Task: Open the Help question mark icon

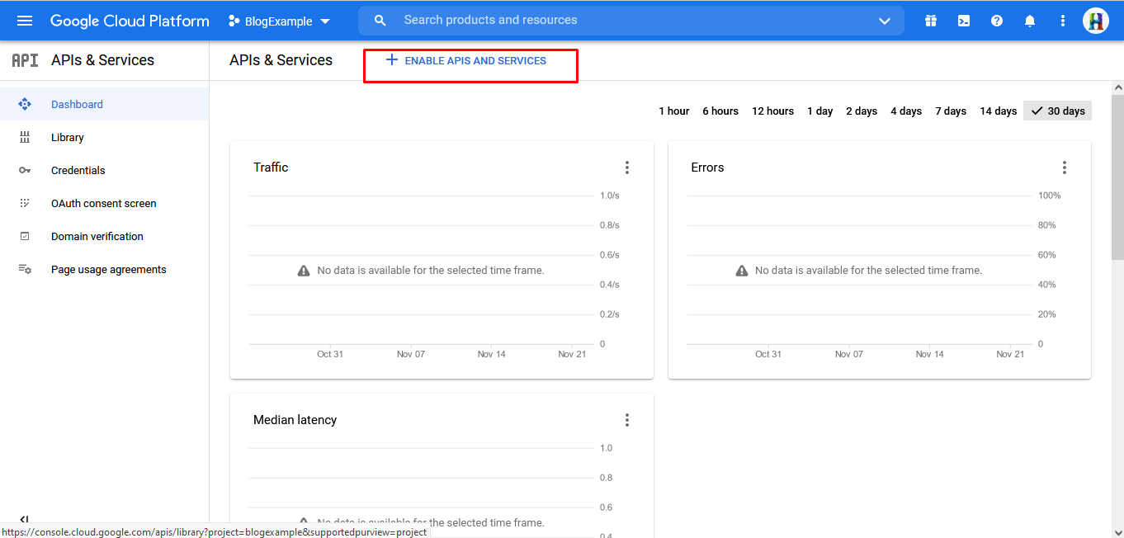Action: [x=997, y=21]
